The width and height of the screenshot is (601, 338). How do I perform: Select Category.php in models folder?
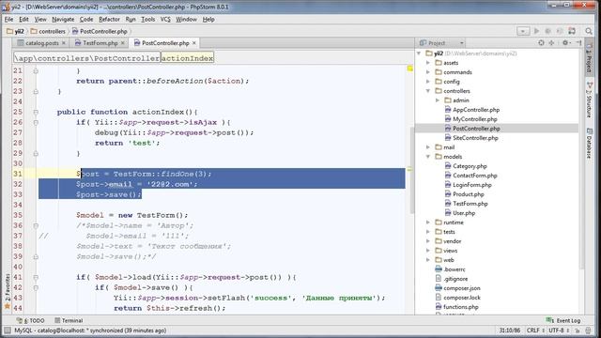(470, 166)
